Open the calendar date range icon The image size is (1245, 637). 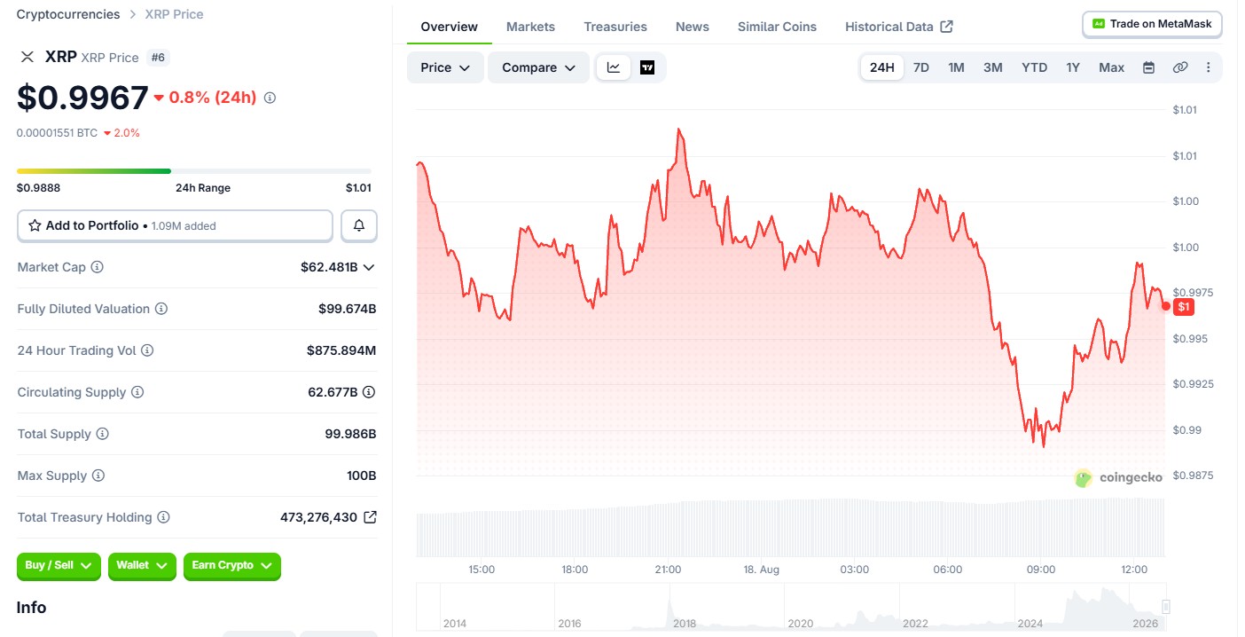click(1148, 67)
